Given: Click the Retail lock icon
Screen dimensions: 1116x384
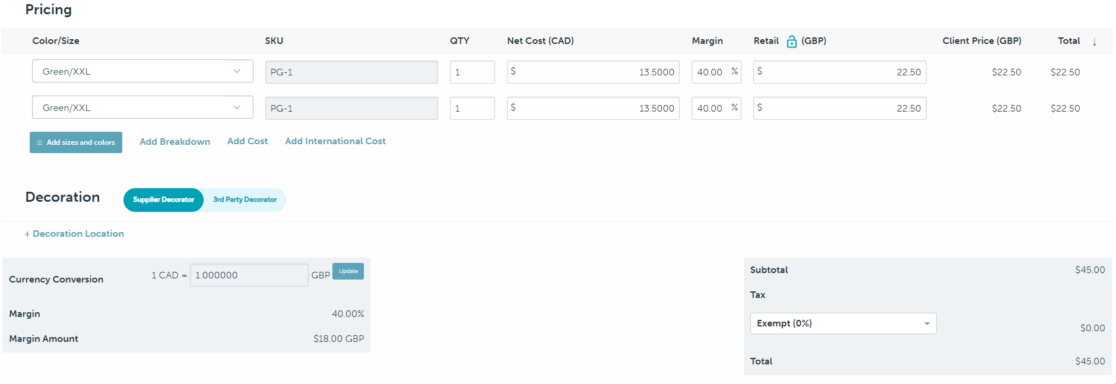Looking at the screenshot, I should [791, 42].
